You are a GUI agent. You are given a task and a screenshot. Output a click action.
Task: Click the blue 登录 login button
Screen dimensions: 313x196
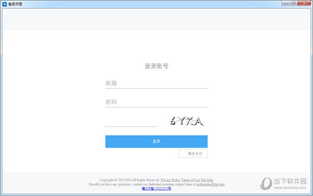[156, 141]
